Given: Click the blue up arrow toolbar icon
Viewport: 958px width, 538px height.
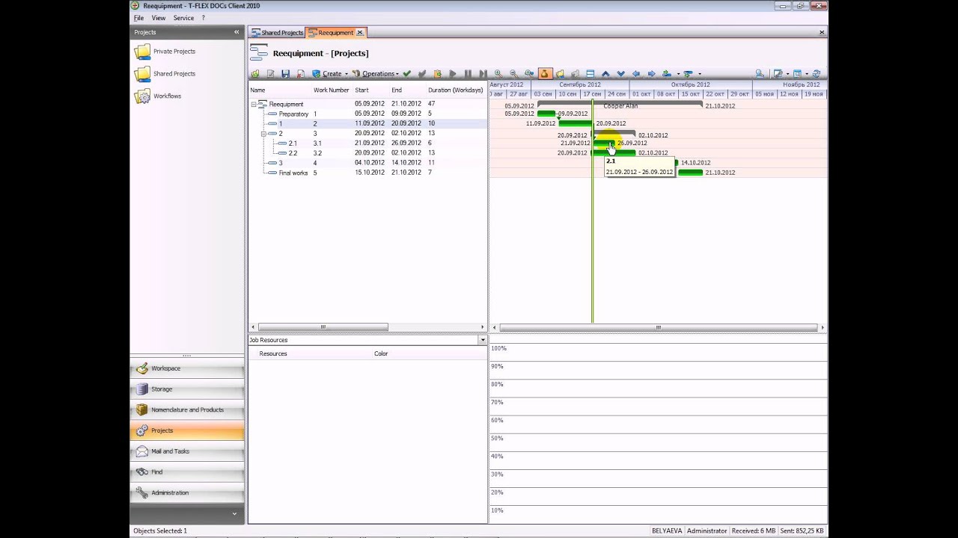Looking at the screenshot, I should (605, 74).
